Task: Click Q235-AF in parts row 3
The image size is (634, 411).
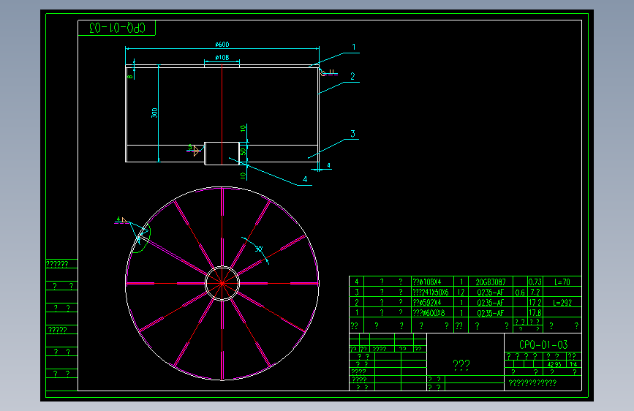Action: click(491, 292)
